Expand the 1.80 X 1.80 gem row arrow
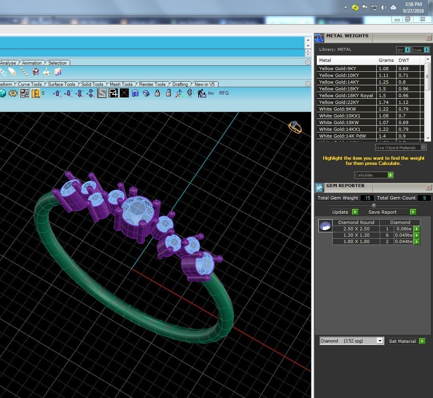The width and height of the screenshot is (433, 398). point(417,241)
